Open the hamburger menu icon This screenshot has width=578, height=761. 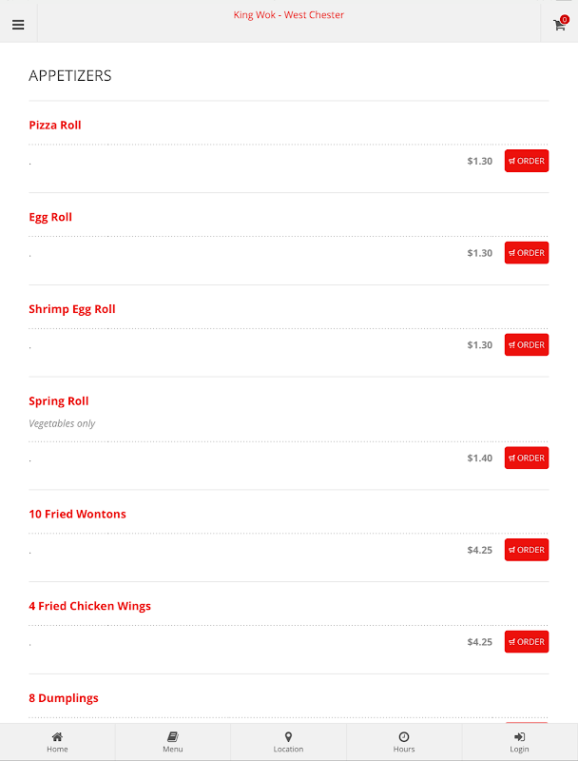coord(18,25)
